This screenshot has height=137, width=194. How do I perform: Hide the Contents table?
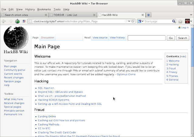click(x=183, y=57)
